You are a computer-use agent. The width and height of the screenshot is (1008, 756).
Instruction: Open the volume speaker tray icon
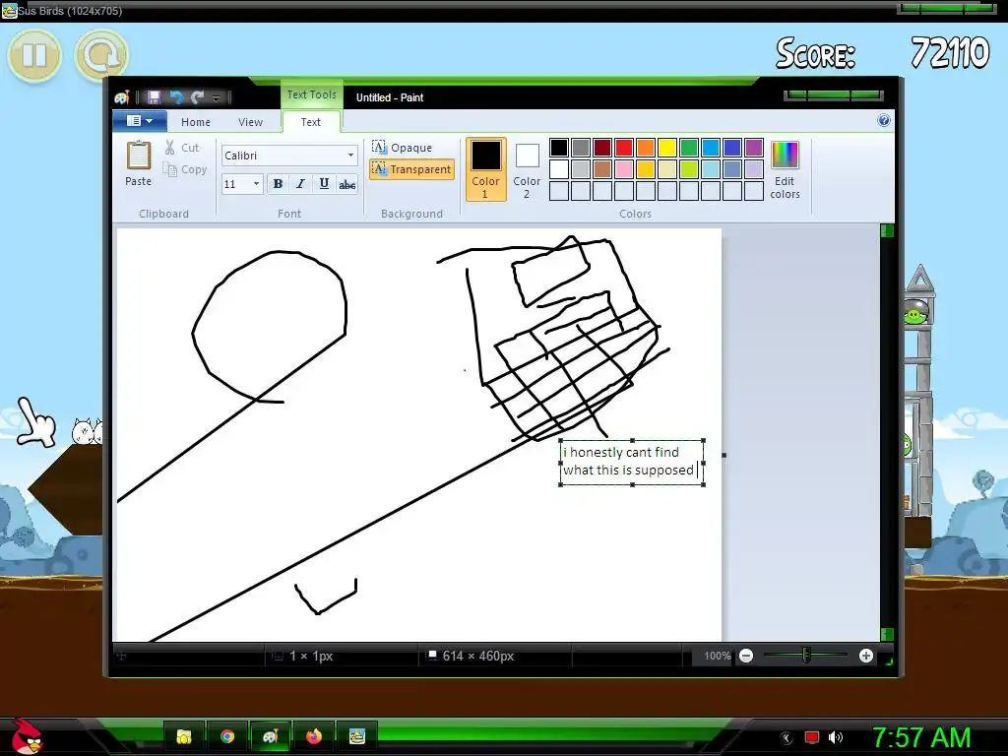pyautogui.click(x=836, y=737)
